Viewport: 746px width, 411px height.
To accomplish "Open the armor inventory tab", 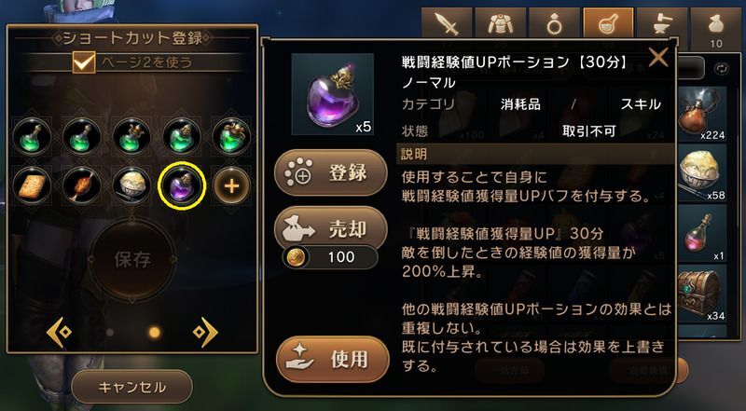I will pyautogui.click(x=501, y=24).
